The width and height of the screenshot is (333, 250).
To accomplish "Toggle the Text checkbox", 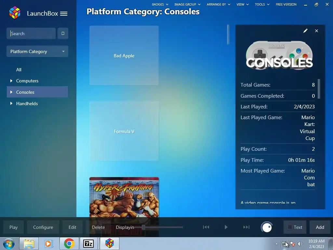I will click(x=290, y=227).
